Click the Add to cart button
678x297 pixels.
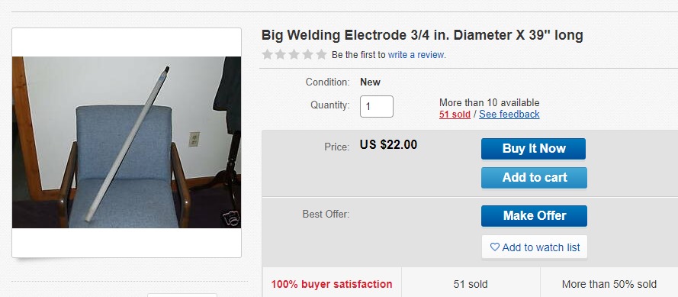click(x=534, y=177)
